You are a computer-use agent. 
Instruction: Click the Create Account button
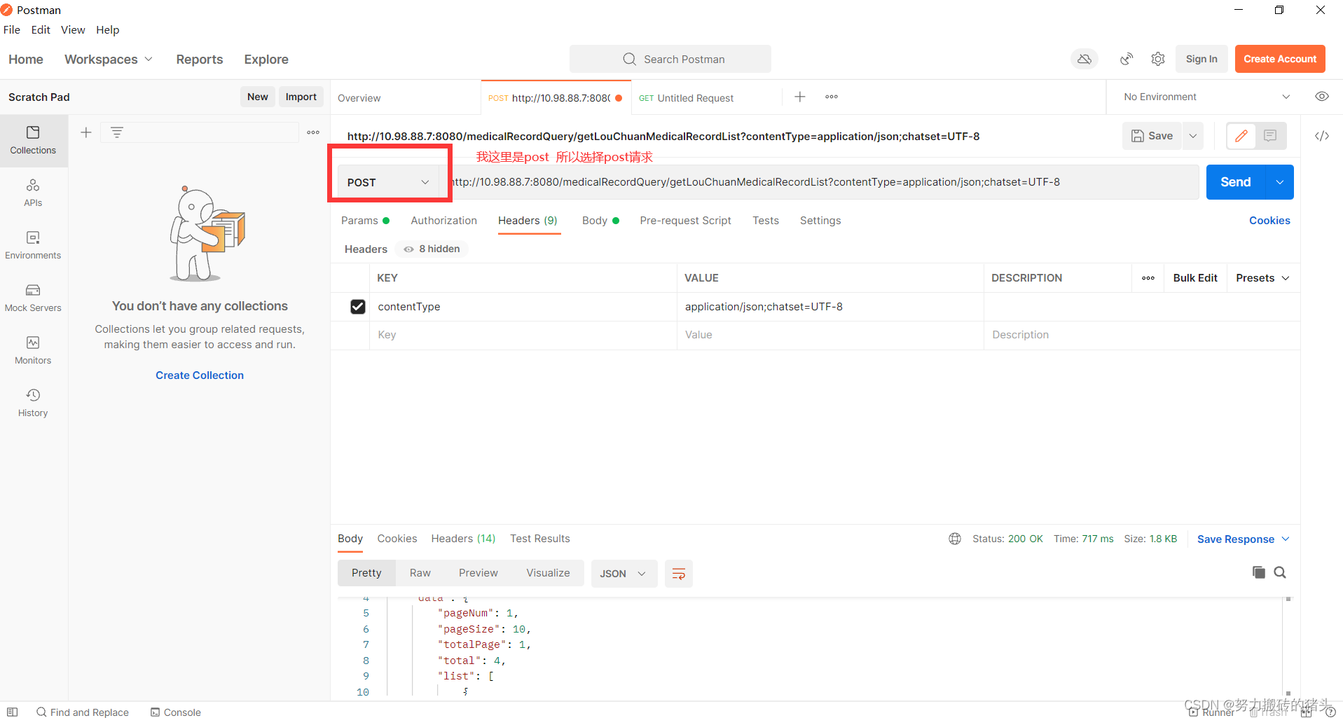click(1280, 59)
